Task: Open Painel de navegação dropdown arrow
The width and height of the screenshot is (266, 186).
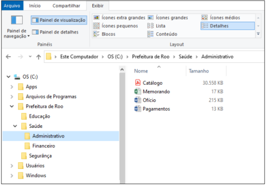Action: click(x=28, y=36)
